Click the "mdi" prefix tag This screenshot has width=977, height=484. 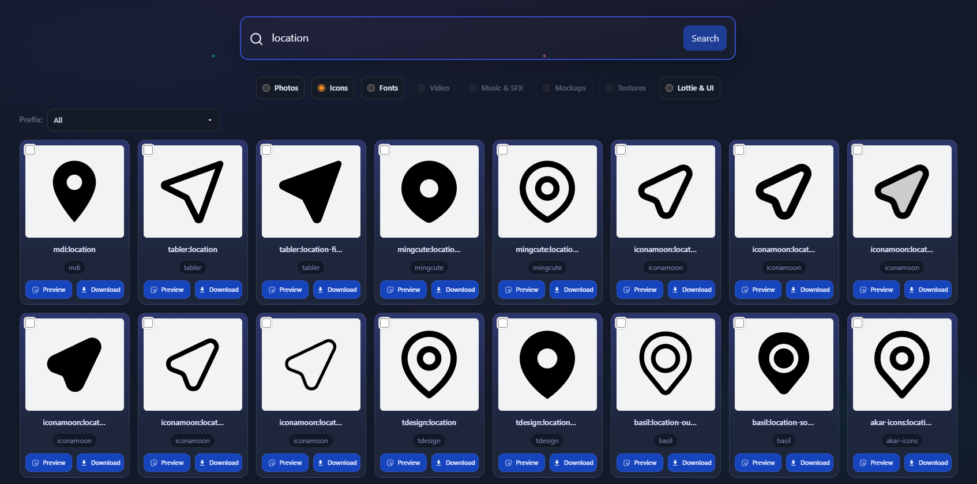(74, 268)
